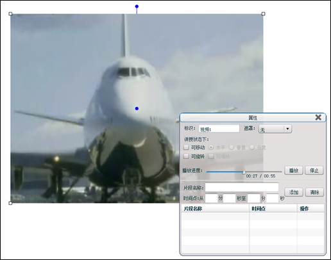Close the 属性 properties panel
Screen dimensions: 331x260
318,117
